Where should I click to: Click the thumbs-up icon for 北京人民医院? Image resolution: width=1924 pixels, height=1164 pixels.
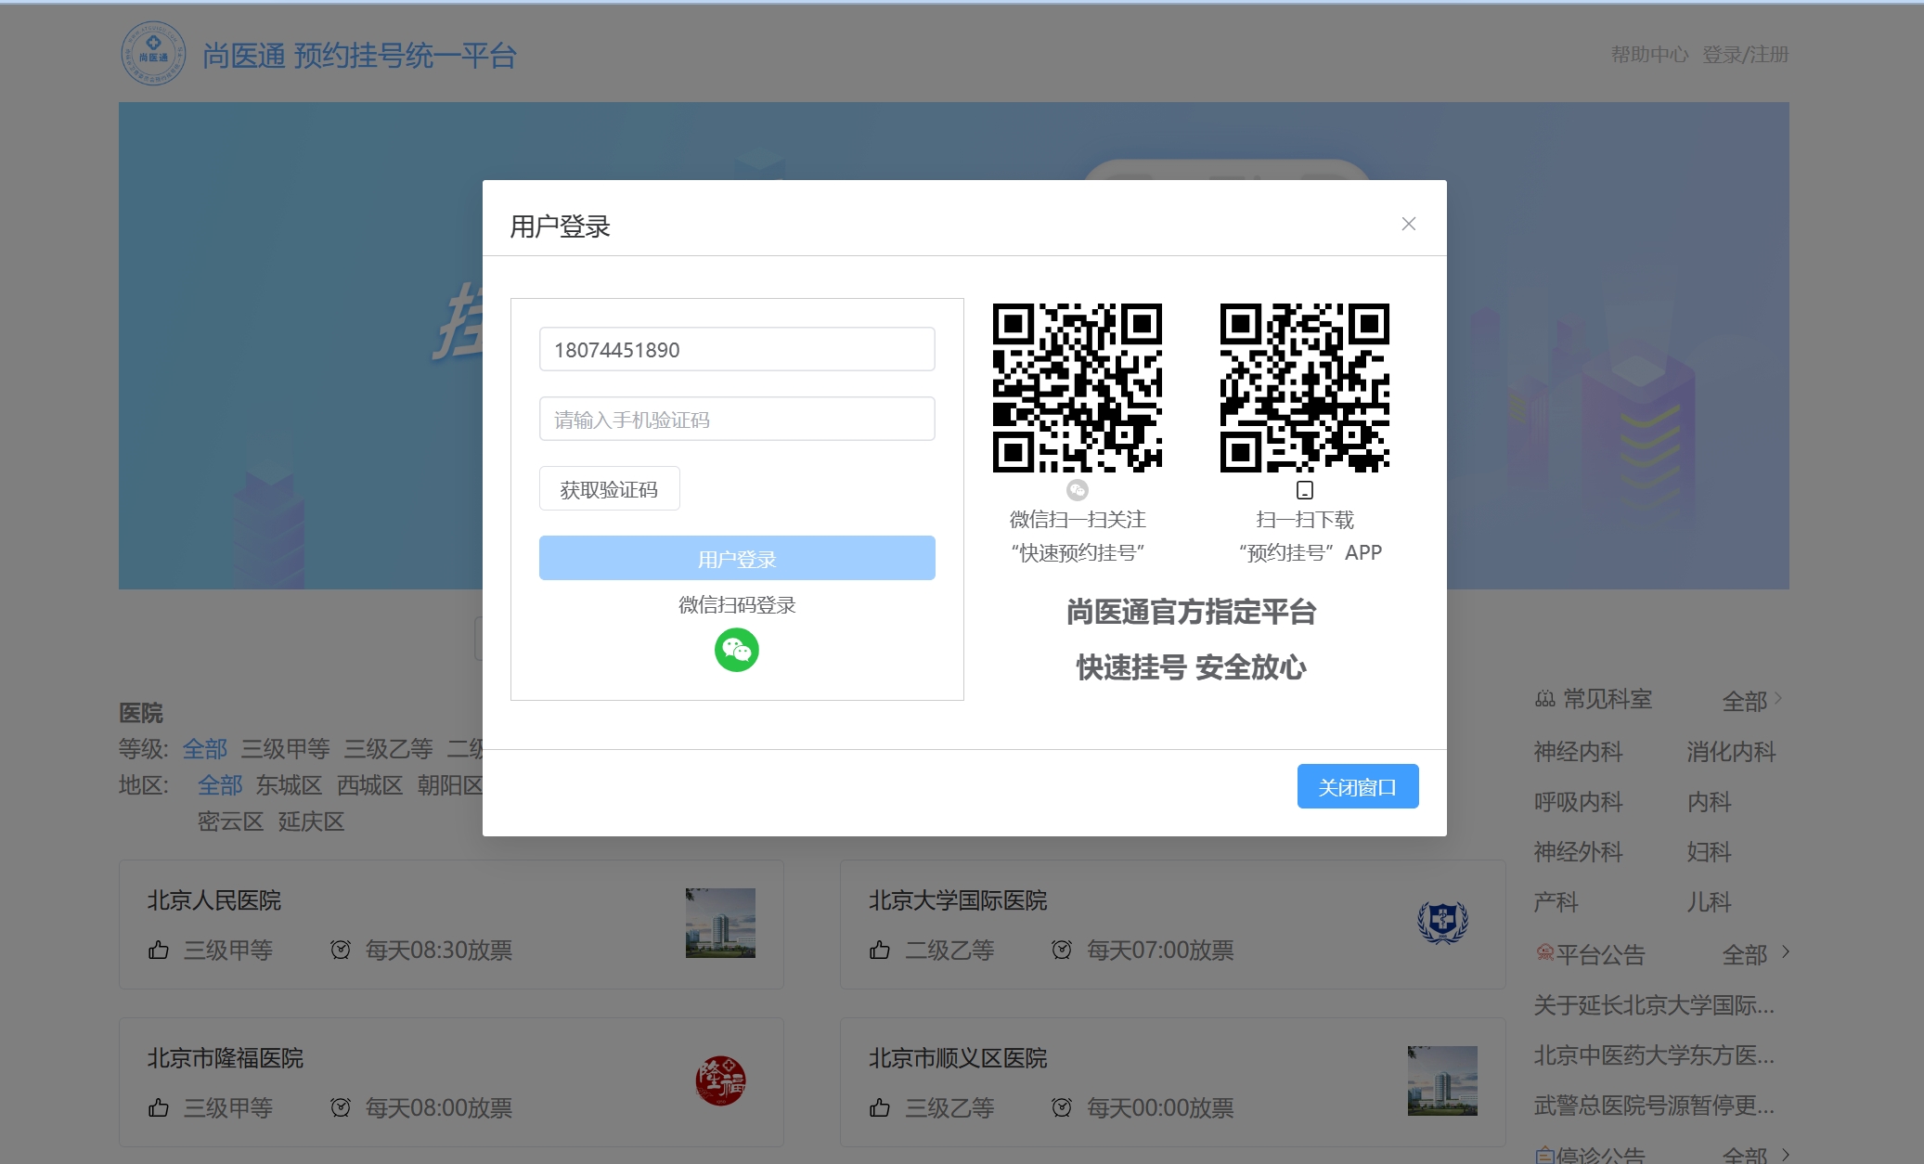click(159, 950)
